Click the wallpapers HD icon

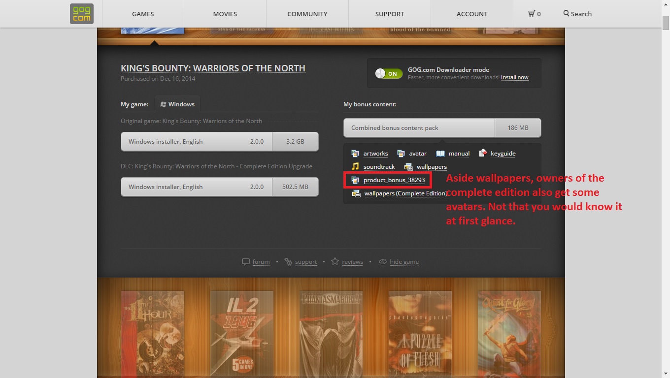tap(408, 167)
